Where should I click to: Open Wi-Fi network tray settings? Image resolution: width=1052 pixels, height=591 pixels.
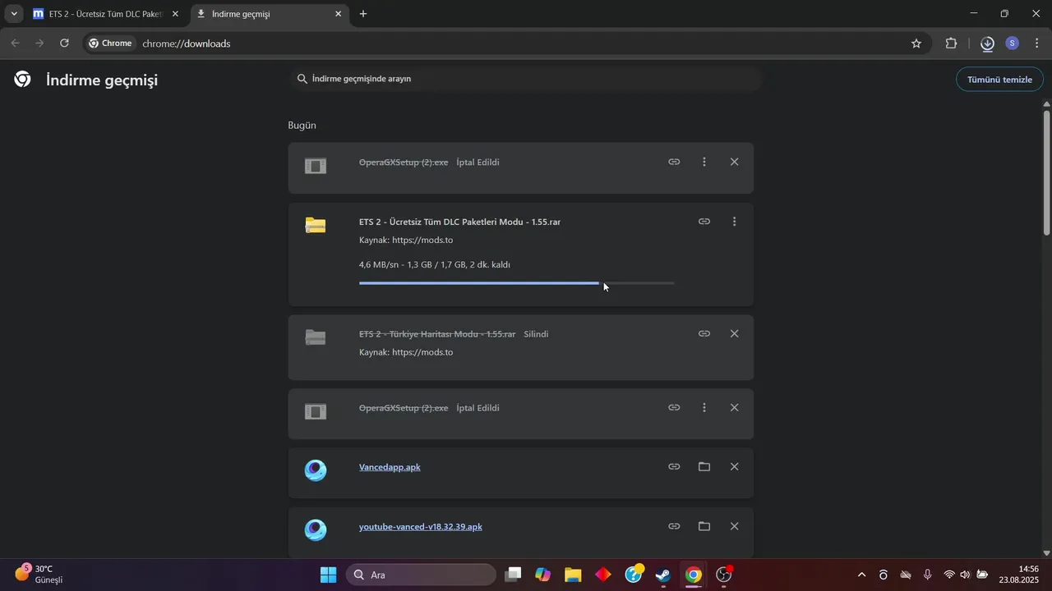point(949,575)
